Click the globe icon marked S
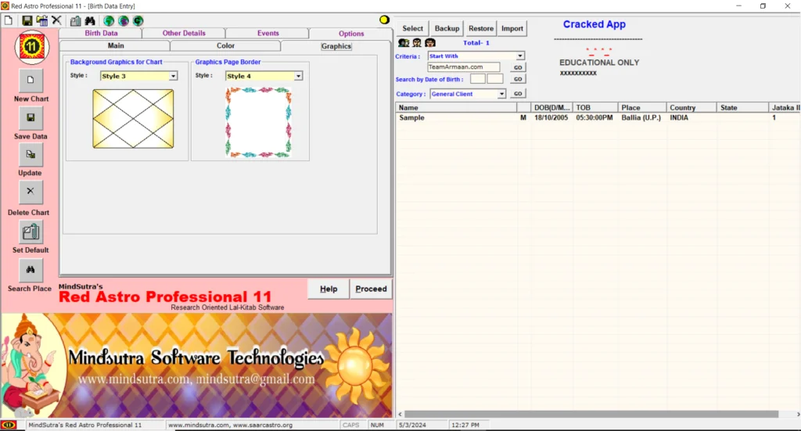 tap(124, 21)
